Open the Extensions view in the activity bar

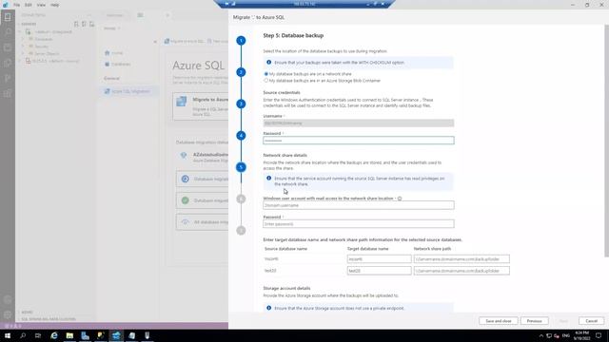pos(8,93)
